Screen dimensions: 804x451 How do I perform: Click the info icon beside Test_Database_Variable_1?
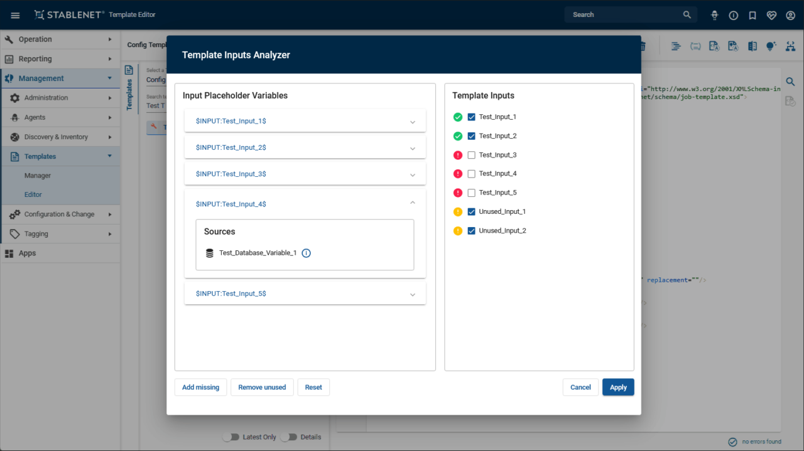[x=307, y=253]
